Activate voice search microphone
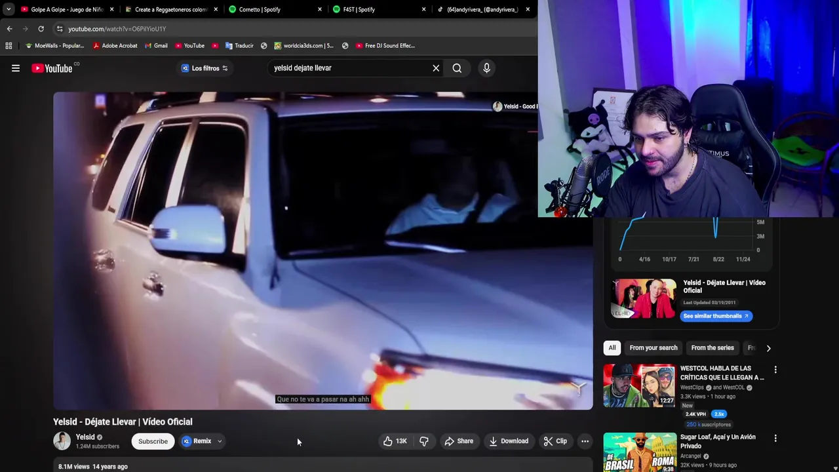The image size is (839, 472). point(486,68)
